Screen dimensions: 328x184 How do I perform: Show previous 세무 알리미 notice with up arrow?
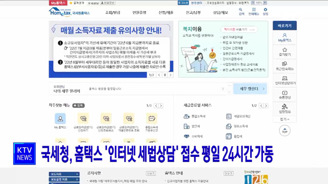229,85
